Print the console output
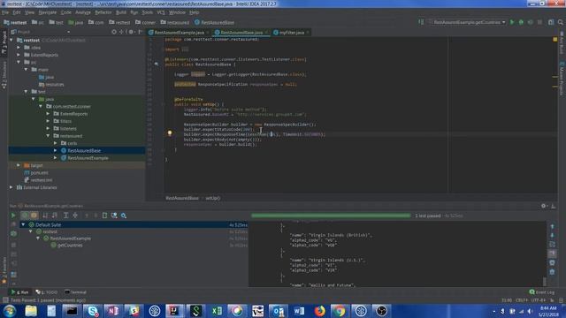566x318 pixels. tap(552, 263)
